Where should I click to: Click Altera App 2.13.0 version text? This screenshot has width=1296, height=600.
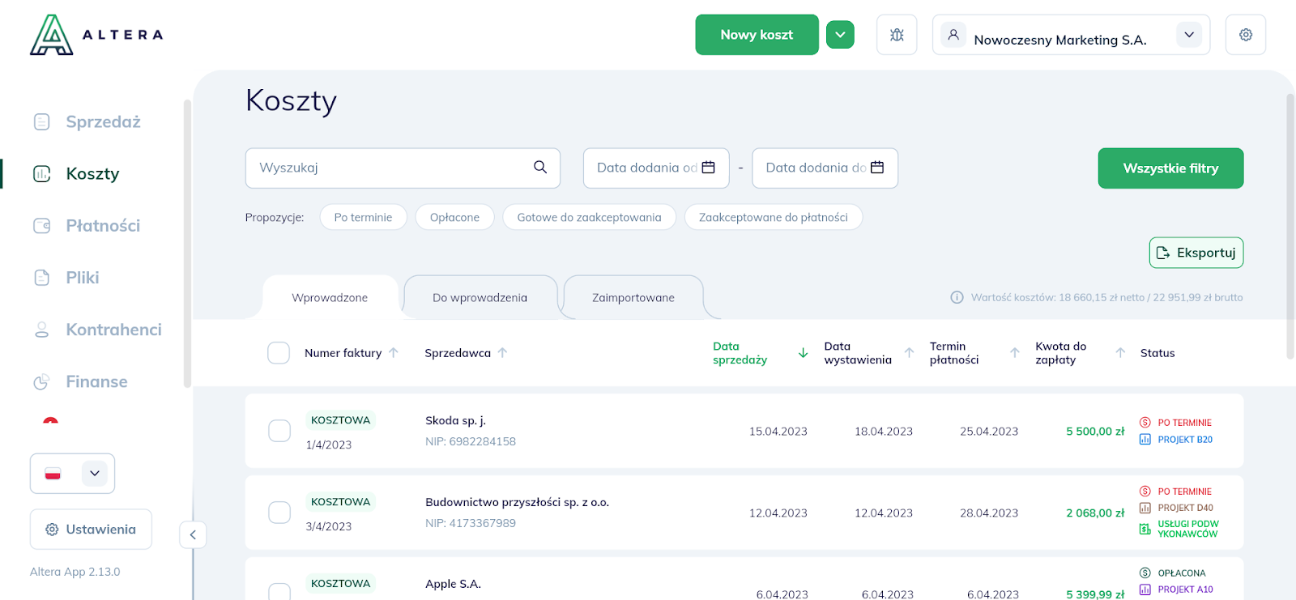click(75, 572)
